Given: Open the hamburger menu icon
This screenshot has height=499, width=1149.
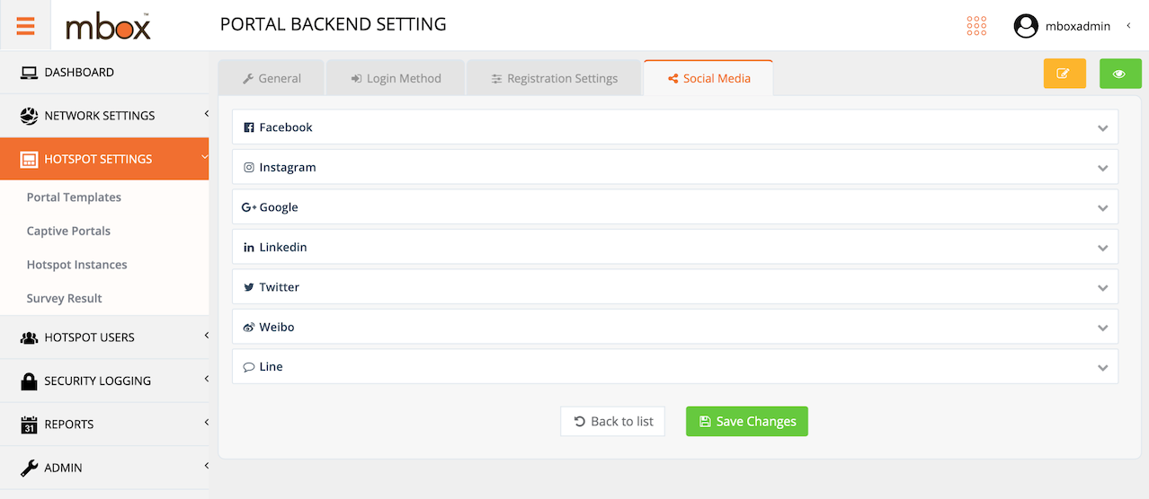Looking at the screenshot, I should coord(25,25).
